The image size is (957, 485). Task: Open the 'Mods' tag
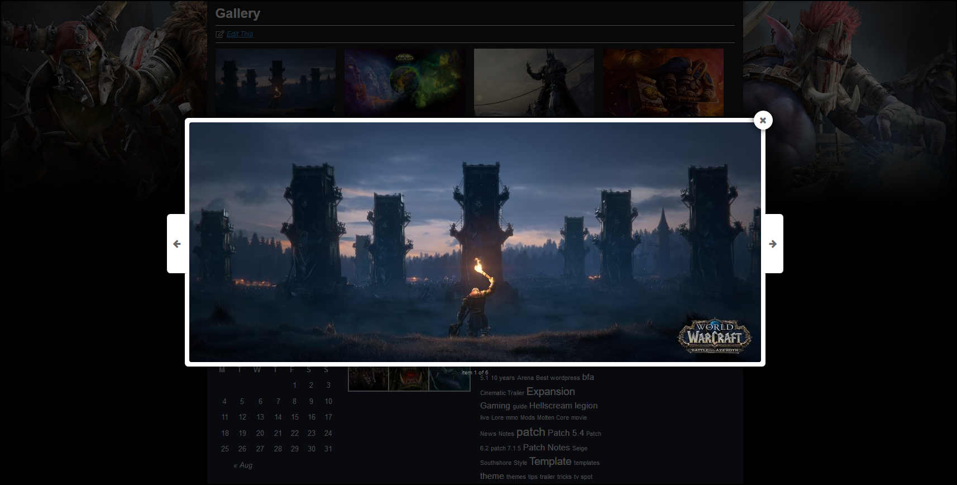click(528, 417)
